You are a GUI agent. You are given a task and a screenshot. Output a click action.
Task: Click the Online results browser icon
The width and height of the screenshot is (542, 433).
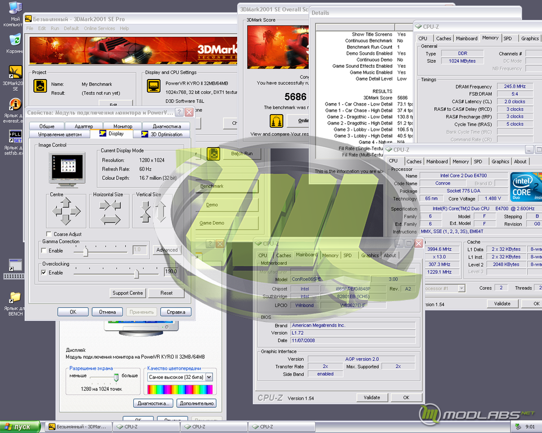pos(276,121)
